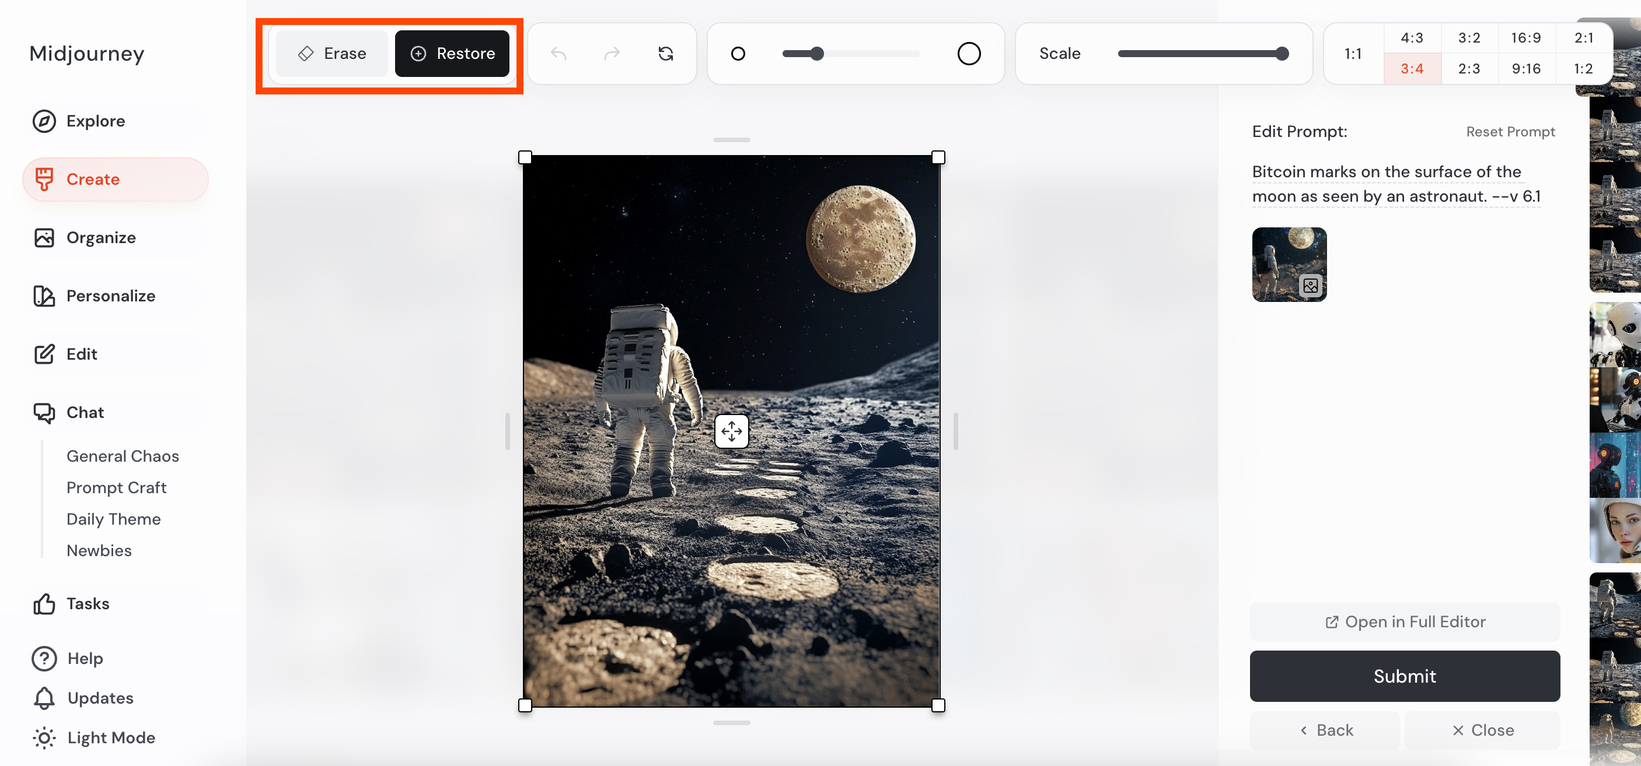
Task: Click the undo arrow icon
Action: click(x=558, y=54)
